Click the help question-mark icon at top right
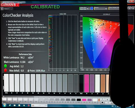The height and width of the screenshot is (108, 135). [x=130, y=8]
